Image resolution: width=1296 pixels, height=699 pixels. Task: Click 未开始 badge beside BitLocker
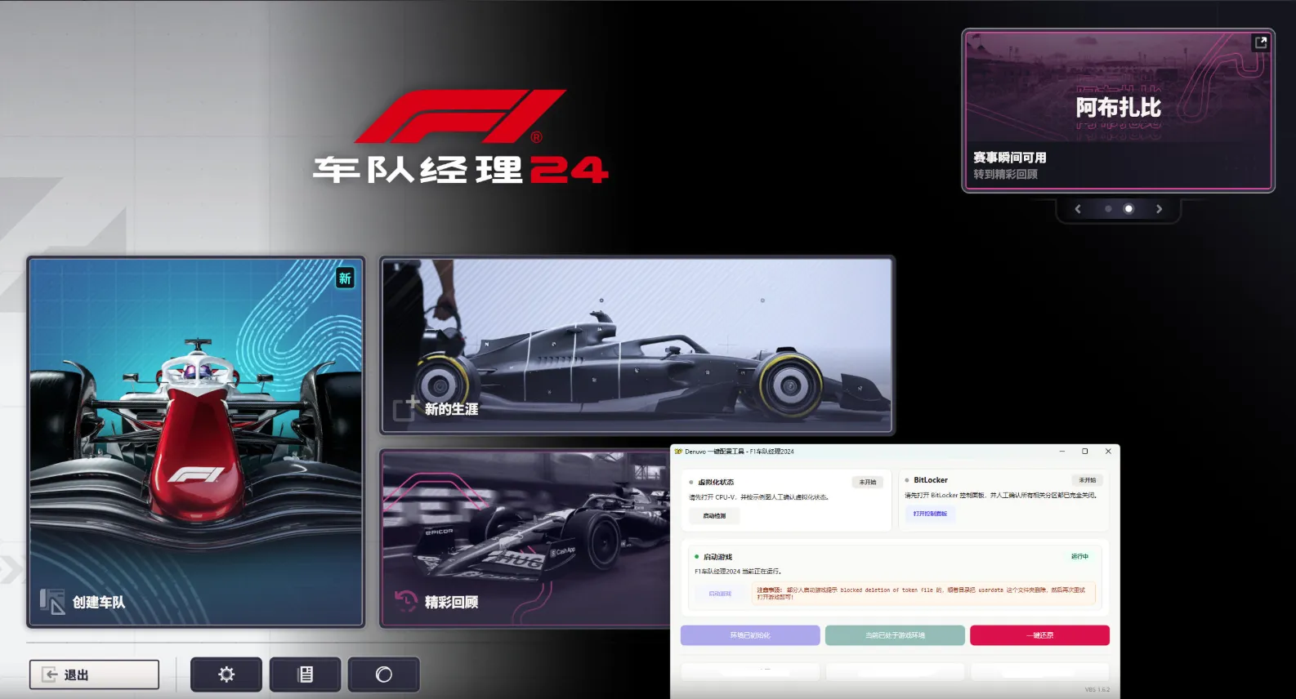coord(1087,480)
